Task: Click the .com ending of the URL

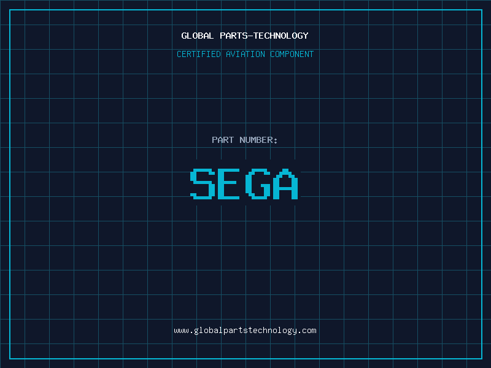Action: click(x=307, y=330)
